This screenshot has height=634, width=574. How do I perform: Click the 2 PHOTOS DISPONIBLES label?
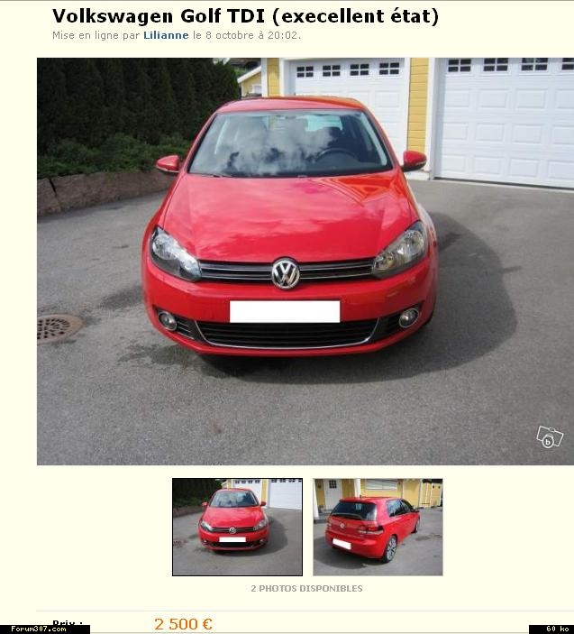[x=306, y=588]
